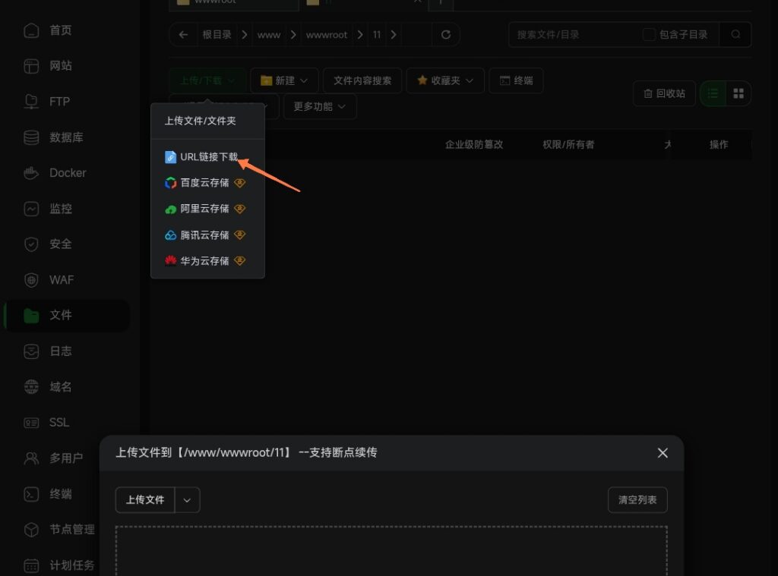Screen dimensions: 778x576
Task: Refresh the current directory listing
Action: 446,34
